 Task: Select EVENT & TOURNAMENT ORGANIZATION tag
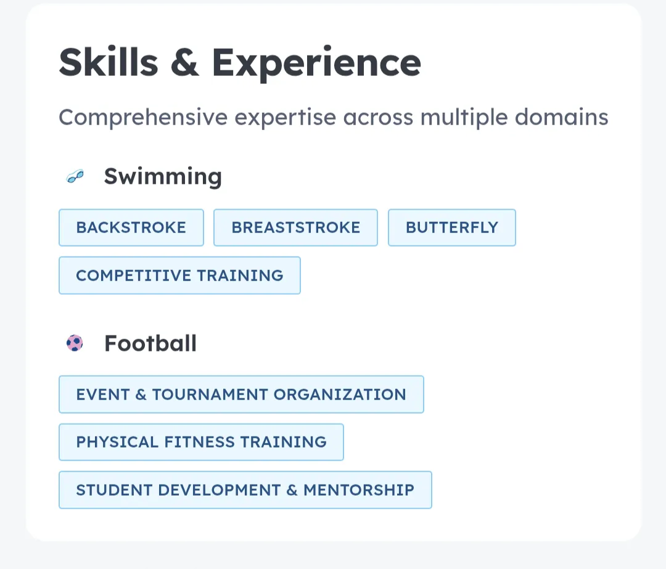(241, 394)
